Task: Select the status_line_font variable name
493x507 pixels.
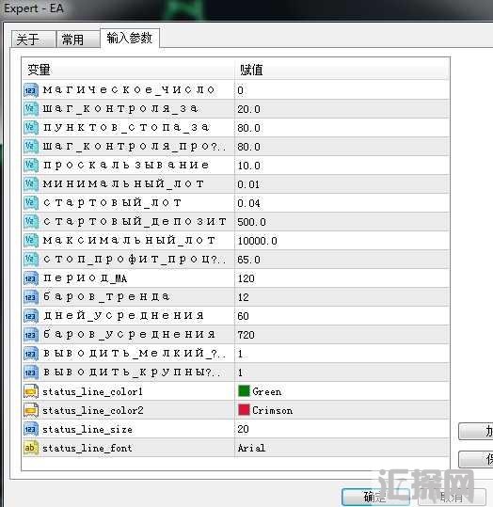Action: point(87,448)
